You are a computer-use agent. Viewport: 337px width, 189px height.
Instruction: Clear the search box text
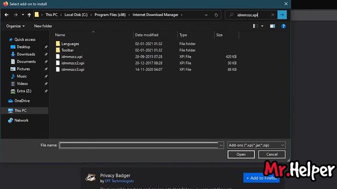pyautogui.click(x=273, y=15)
